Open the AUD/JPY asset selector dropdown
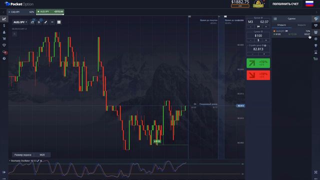 [x=20, y=22]
